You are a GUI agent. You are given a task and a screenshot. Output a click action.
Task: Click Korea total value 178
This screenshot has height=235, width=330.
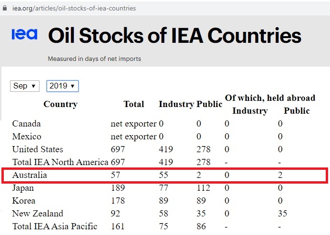118,201
